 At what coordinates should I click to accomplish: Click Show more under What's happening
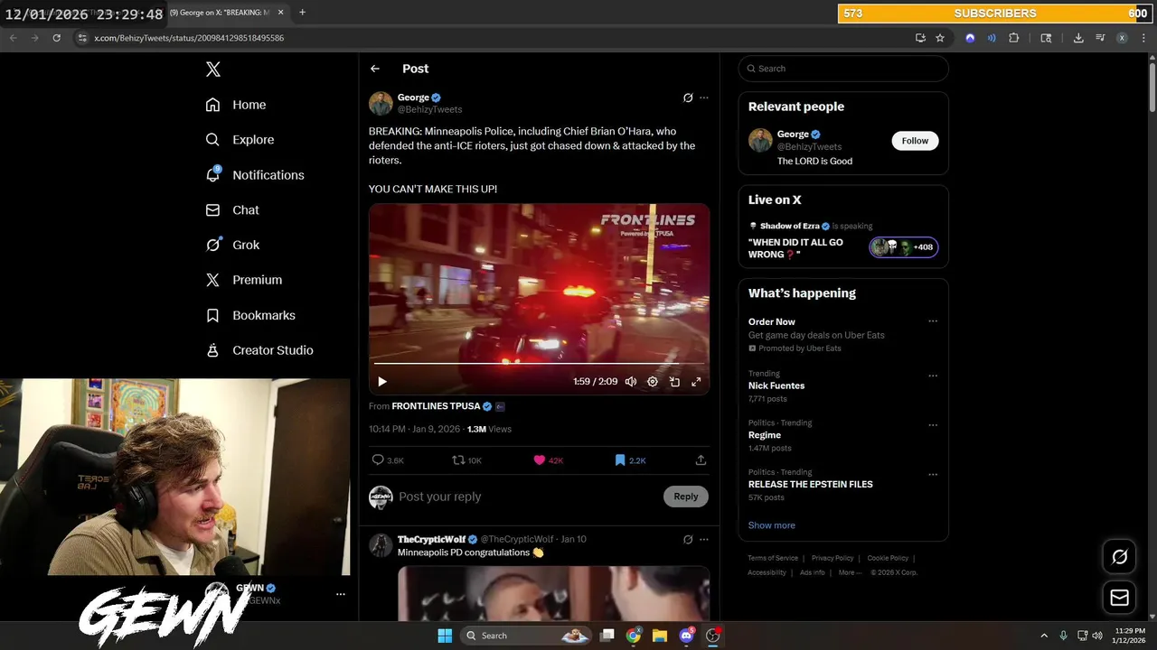(x=772, y=525)
